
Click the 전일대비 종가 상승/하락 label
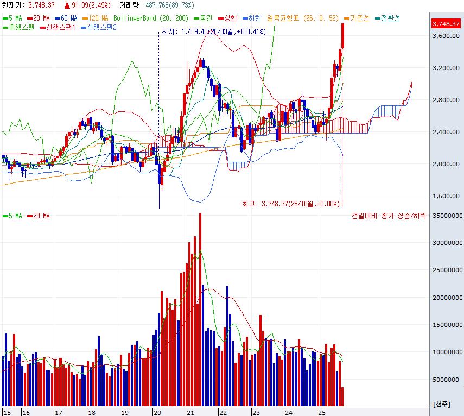coord(389,216)
